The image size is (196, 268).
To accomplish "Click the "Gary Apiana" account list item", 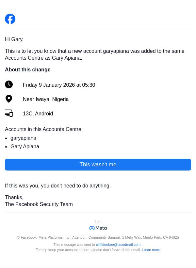I will pos(25,147).
